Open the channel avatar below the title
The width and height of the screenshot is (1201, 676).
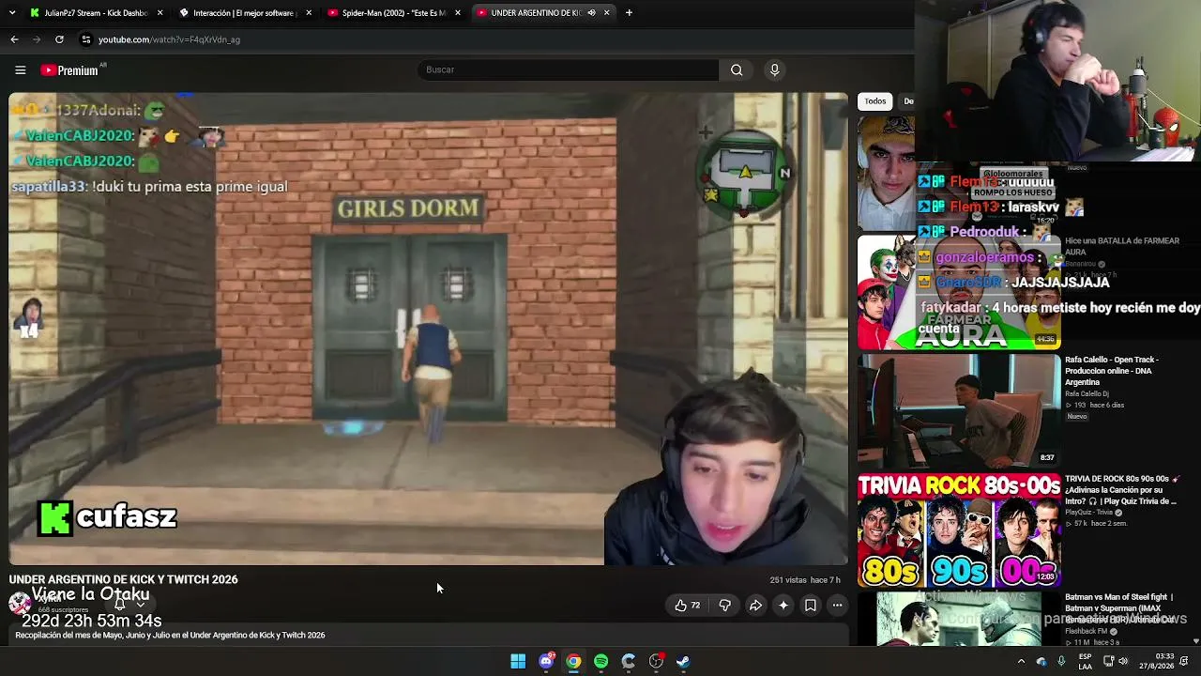(x=20, y=604)
